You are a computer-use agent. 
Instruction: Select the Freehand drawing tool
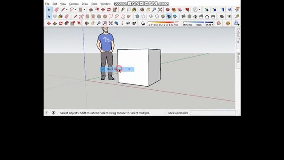[x=81, y=16]
